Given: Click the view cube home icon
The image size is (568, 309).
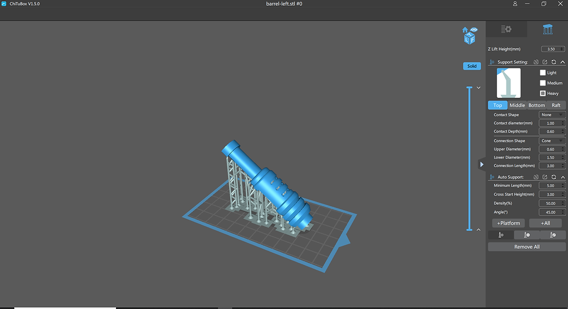Looking at the screenshot, I should tap(465, 30).
